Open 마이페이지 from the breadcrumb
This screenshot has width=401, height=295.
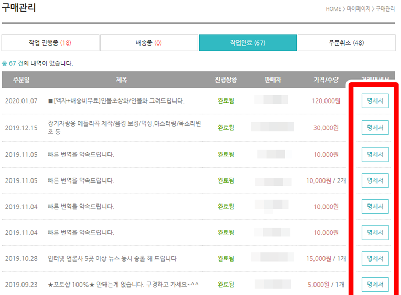357,9
